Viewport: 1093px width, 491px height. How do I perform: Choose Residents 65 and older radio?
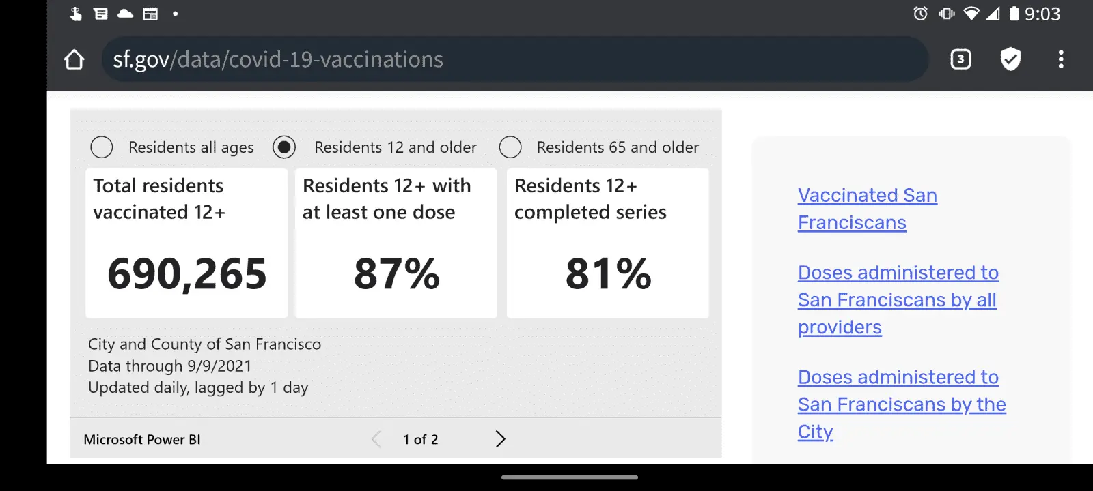(510, 147)
